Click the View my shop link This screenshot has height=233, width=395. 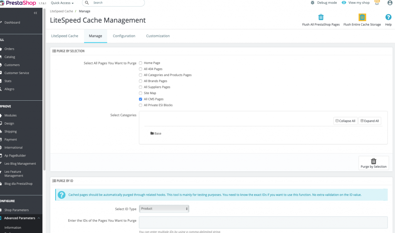(359, 3)
